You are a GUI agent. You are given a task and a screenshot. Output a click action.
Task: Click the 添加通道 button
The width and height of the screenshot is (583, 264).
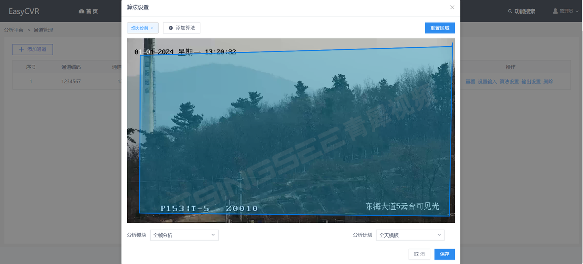click(x=33, y=49)
